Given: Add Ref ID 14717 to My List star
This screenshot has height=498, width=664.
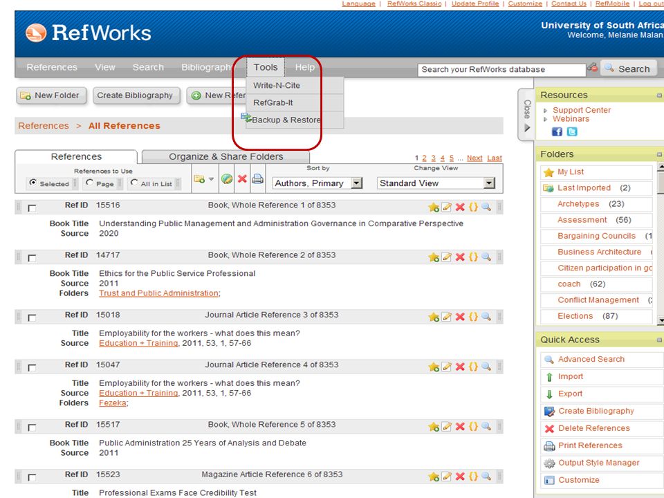Looking at the screenshot, I should 433,257.
